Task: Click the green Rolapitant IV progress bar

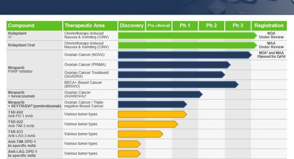Action: point(188,36)
